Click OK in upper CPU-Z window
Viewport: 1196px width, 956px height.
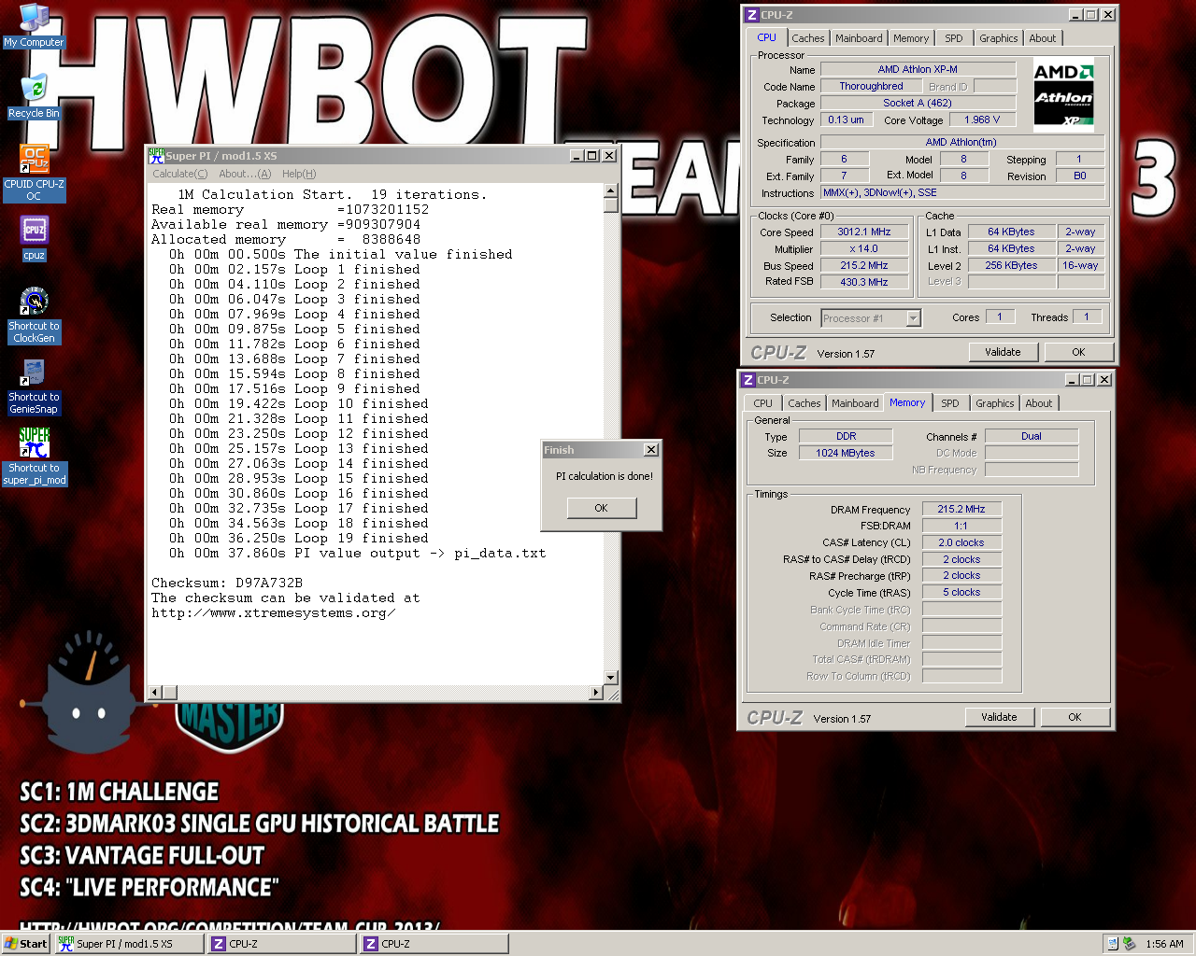click(1078, 352)
